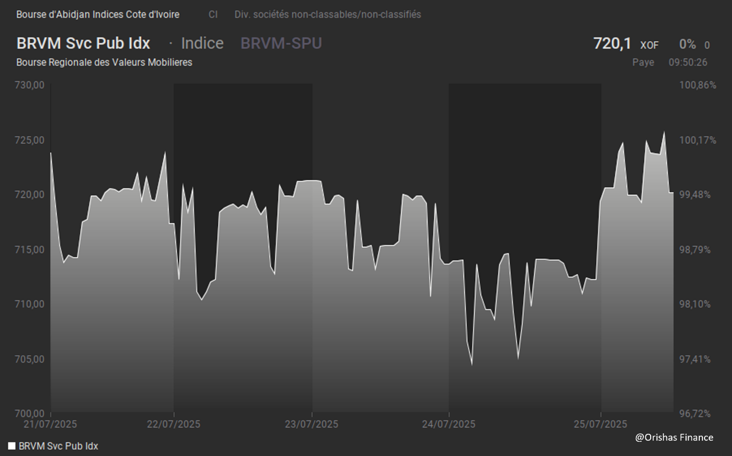Click the 'Paye' status label
Screen dimensions: 732x456
643,62
